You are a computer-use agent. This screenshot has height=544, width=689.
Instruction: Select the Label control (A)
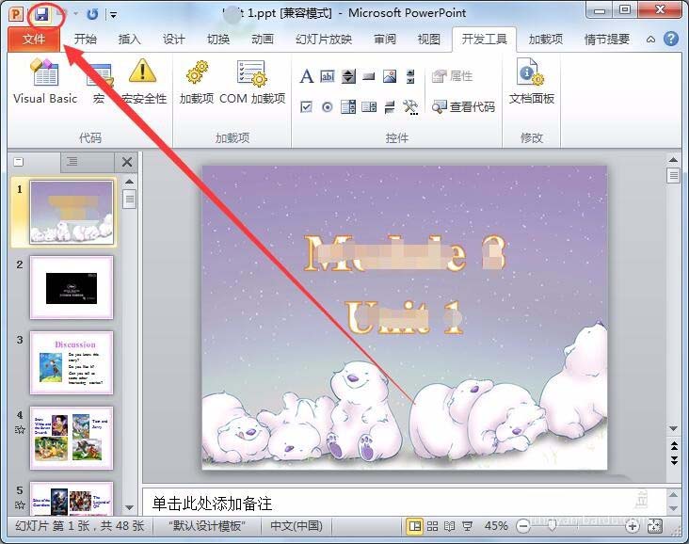307,76
